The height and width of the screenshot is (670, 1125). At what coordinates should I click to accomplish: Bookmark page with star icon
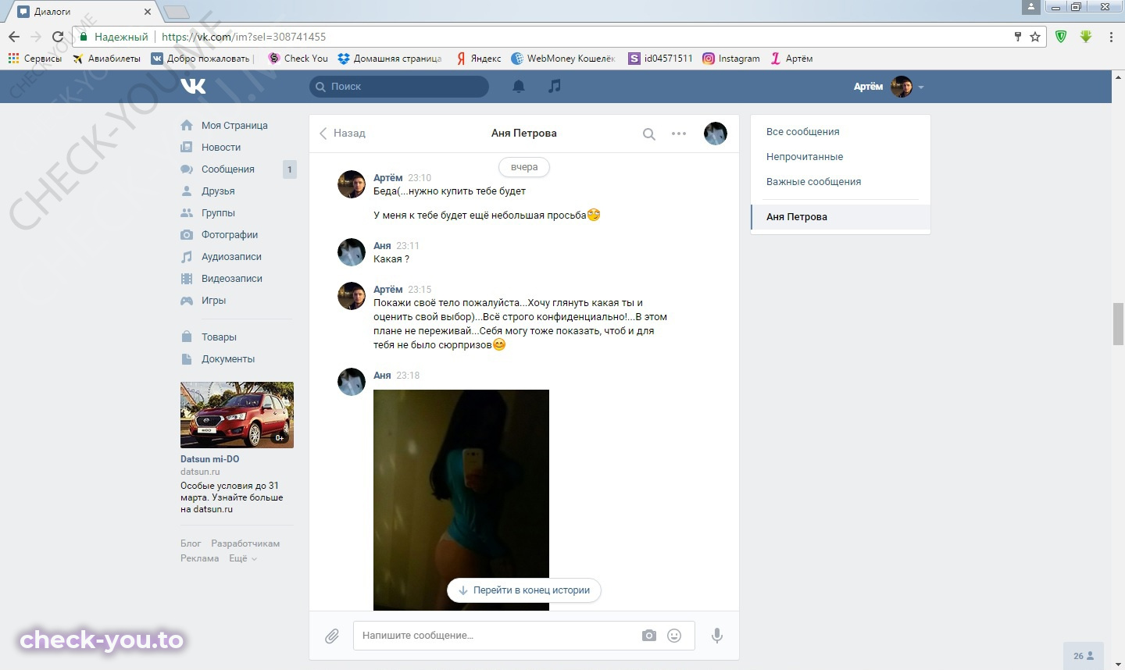[1035, 37]
